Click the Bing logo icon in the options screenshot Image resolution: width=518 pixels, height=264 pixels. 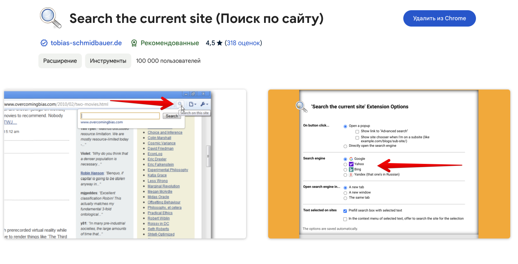pos(351,169)
